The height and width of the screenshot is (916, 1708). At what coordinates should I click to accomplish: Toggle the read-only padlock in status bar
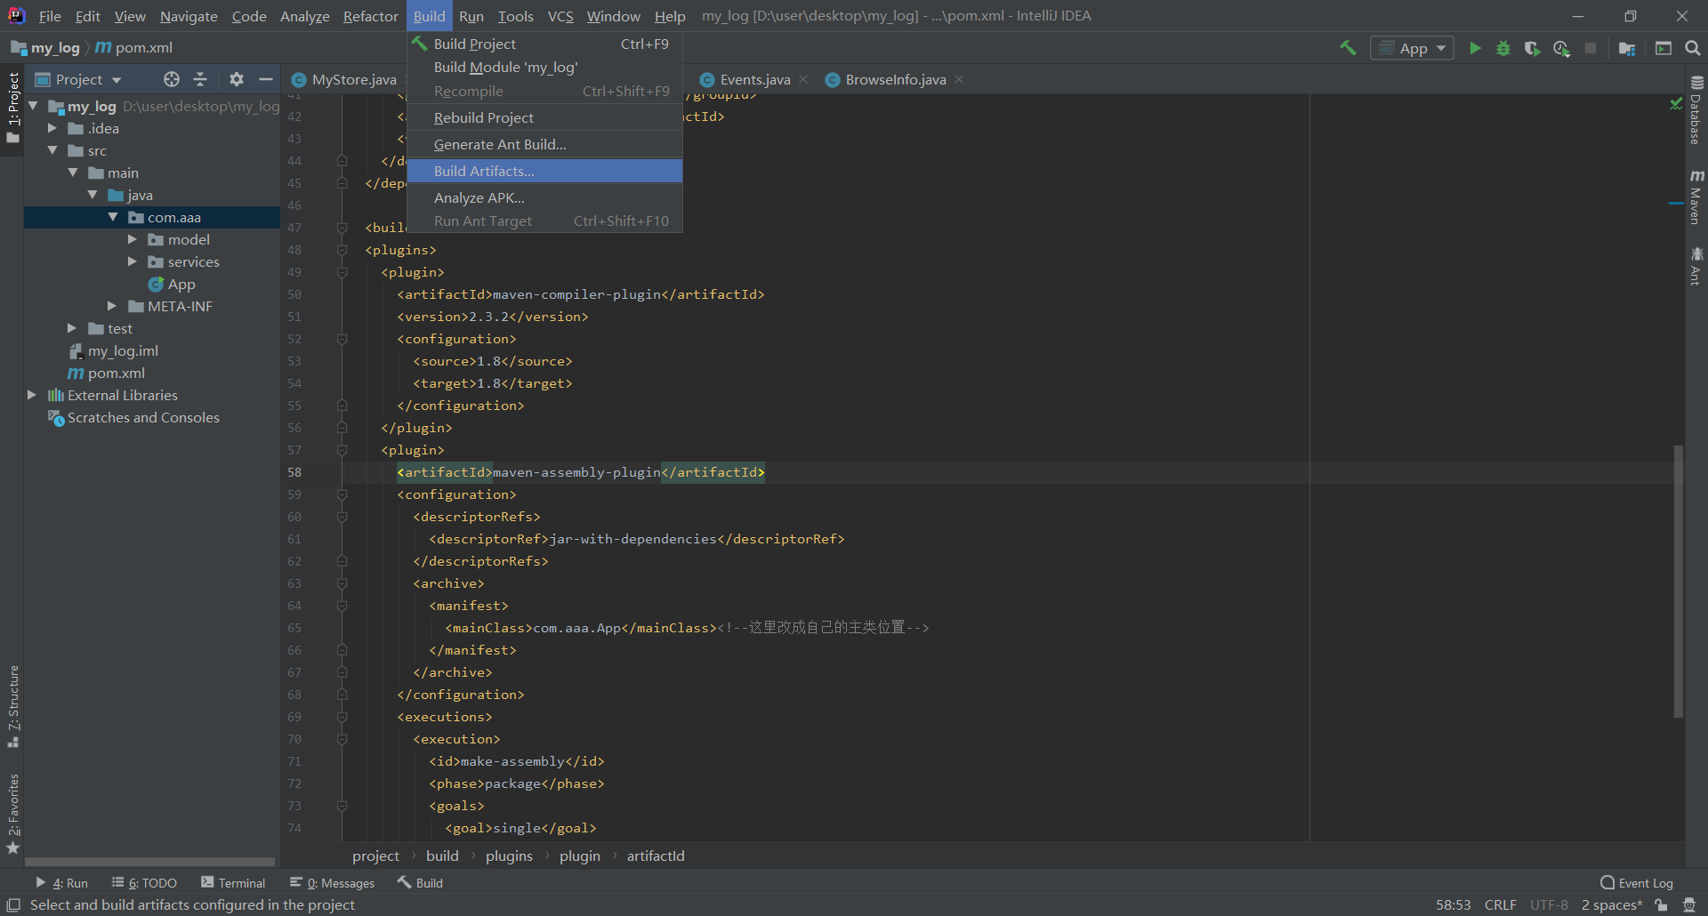[1661, 905]
